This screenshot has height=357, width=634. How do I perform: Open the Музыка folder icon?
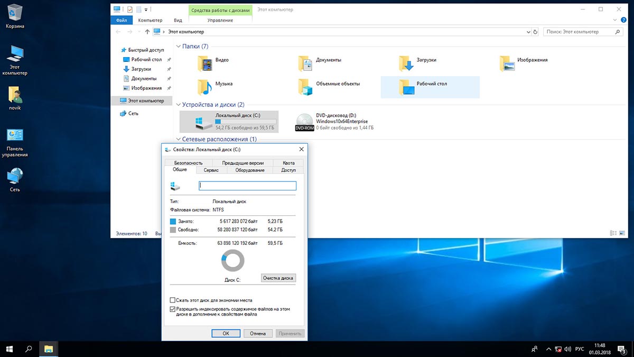point(204,87)
